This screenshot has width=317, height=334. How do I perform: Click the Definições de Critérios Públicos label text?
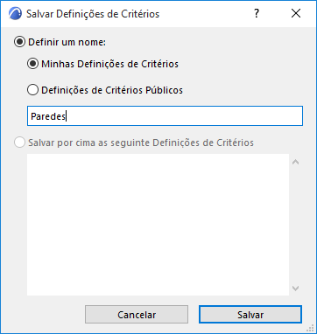112,90
